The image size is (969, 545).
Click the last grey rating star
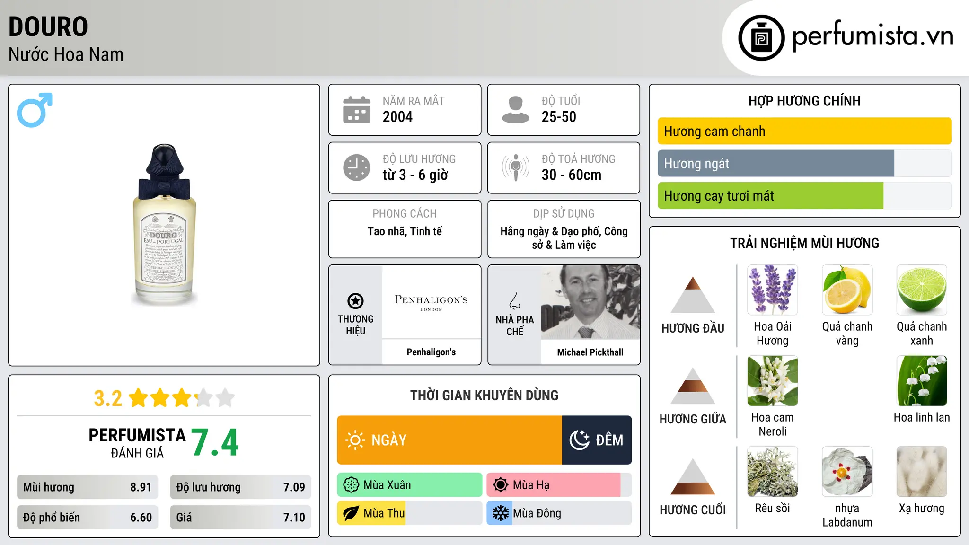click(225, 398)
